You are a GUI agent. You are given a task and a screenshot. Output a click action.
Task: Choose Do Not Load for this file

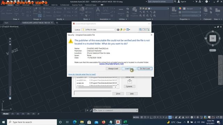click(145, 69)
